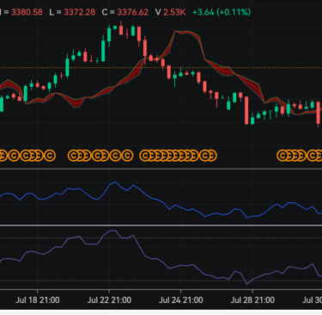Click the Jul 28 21:00 time axis label

[252, 300]
